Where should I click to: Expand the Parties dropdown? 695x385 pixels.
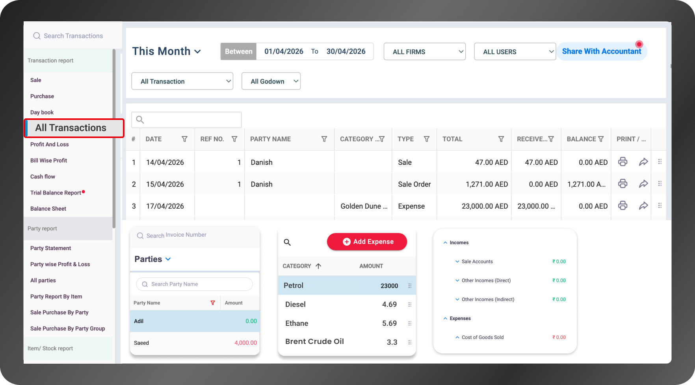pyautogui.click(x=152, y=259)
